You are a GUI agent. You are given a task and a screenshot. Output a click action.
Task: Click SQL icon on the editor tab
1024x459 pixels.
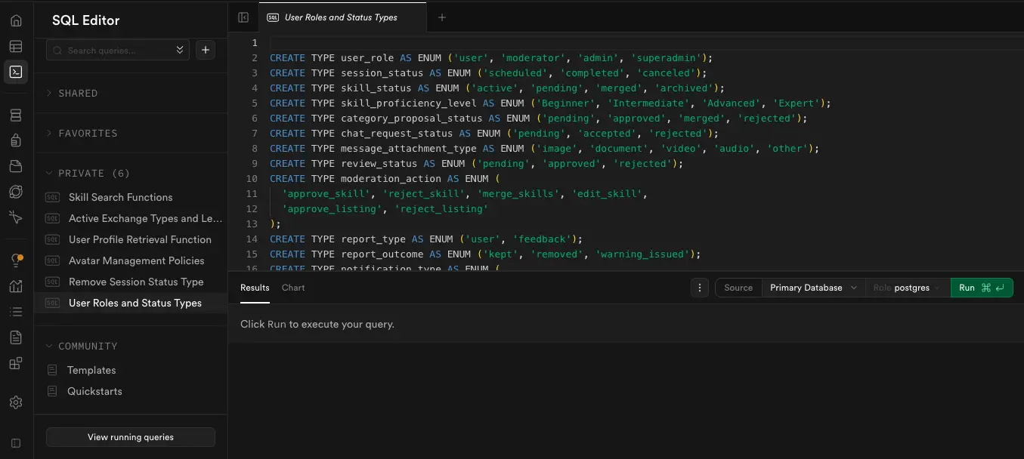[273, 17]
